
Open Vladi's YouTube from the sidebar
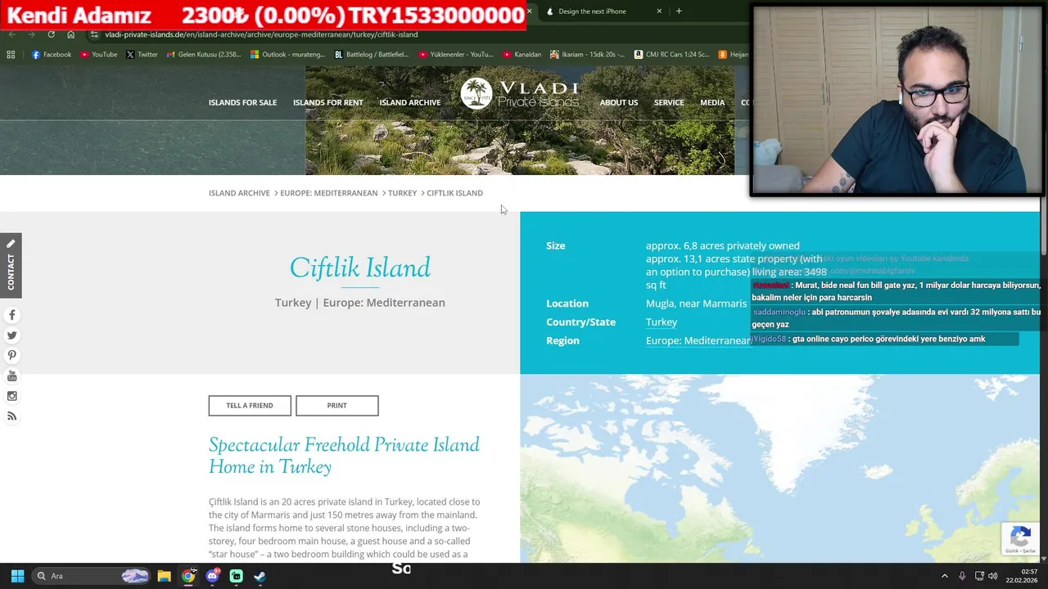pos(11,376)
